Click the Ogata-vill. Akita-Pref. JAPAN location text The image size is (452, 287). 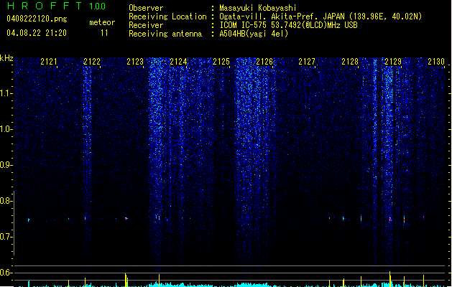click(x=320, y=17)
